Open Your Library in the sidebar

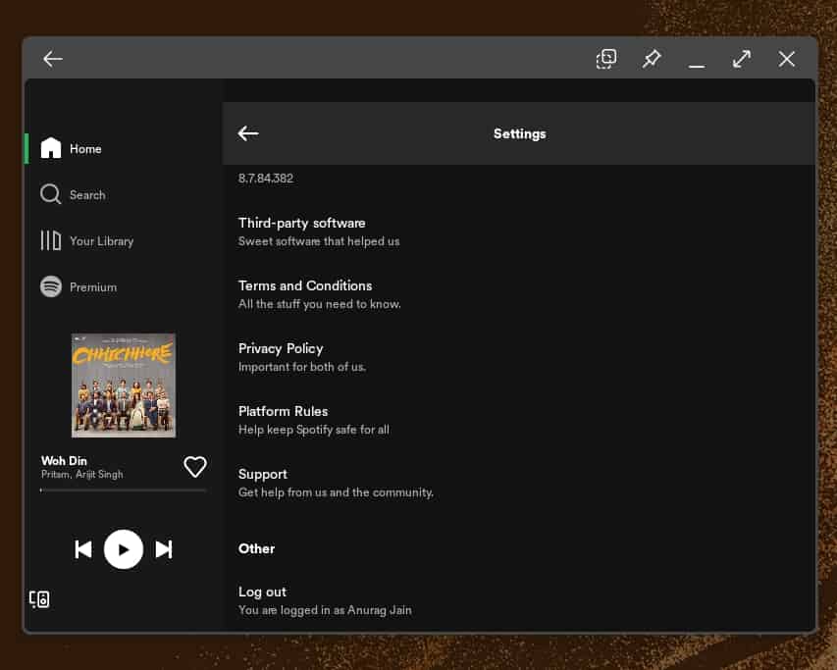(x=124, y=241)
